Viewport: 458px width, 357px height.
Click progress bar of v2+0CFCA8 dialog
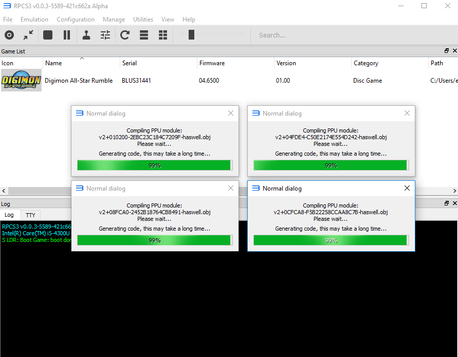point(331,240)
